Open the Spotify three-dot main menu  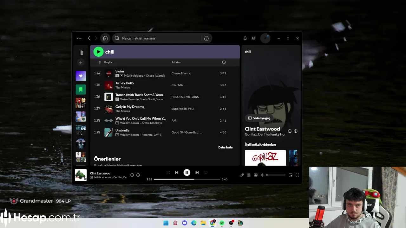tap(79, 38)
